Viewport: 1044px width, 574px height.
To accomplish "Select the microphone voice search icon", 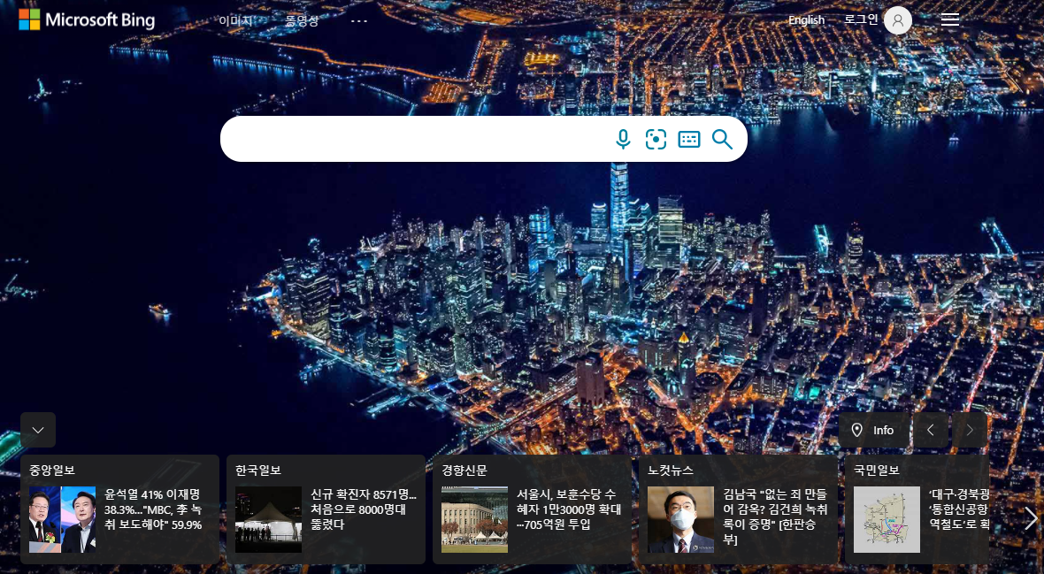I will pyautogui.click(x=623, y=139).
